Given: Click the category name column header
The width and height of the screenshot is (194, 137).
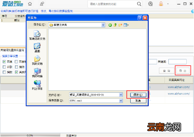Looking at the screenshot, I should (20, 16).
